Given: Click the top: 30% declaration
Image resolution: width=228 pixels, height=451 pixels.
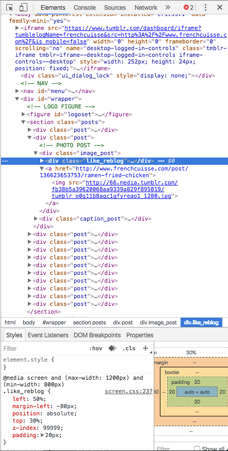Looking at the screenshot, I should click(27, 421).
